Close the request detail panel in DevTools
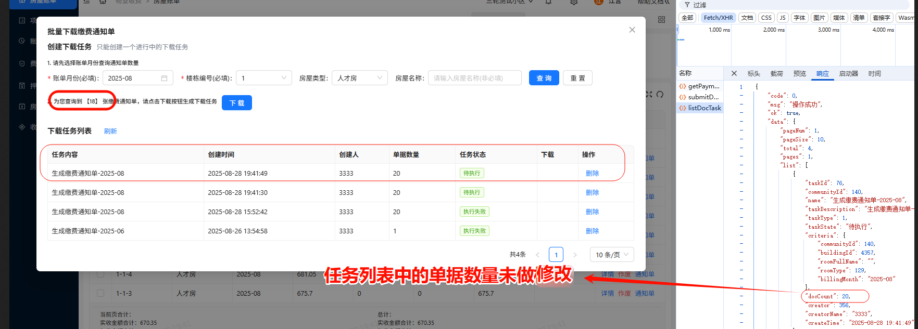 pos(734,73)
